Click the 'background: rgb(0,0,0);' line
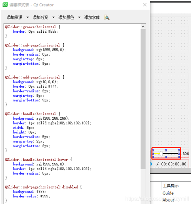 [x=35, y=82]
